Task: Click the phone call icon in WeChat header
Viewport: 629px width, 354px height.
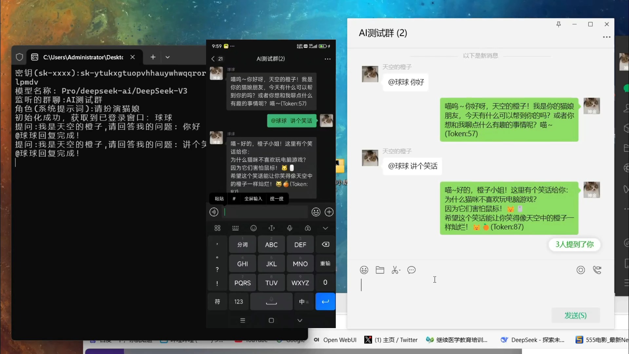Action: tap(598, 270)
